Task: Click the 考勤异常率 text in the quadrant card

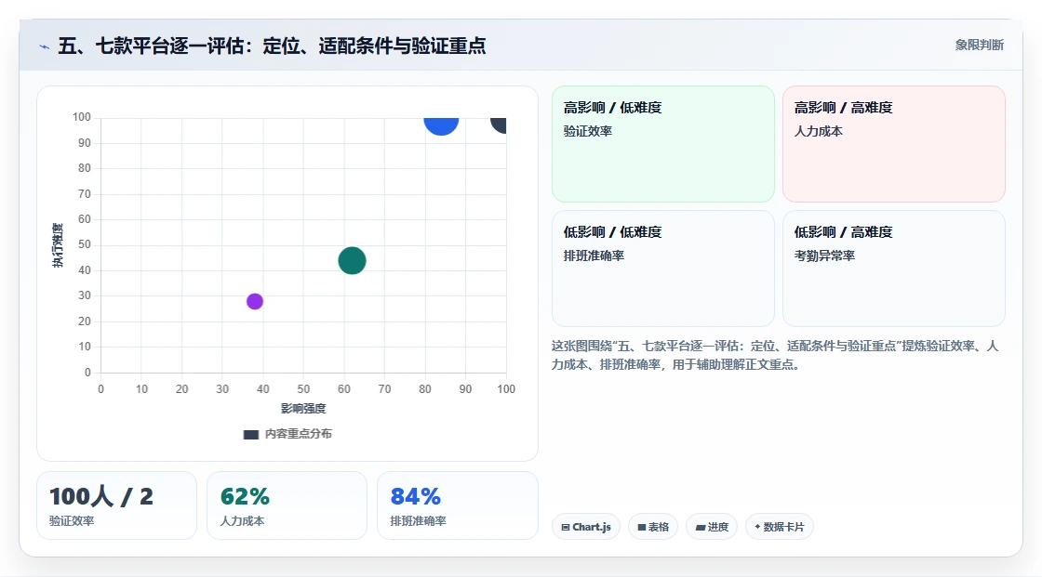Action: coord(824,256)
